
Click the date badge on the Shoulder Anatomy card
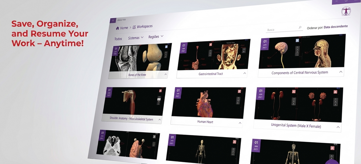[109, 93]
